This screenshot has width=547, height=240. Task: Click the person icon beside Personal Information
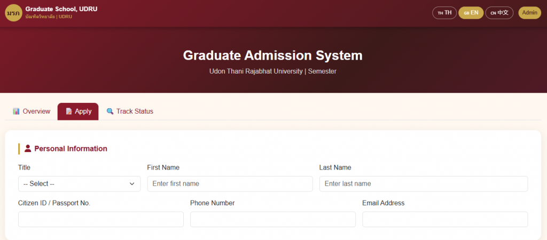pos(28,149)
